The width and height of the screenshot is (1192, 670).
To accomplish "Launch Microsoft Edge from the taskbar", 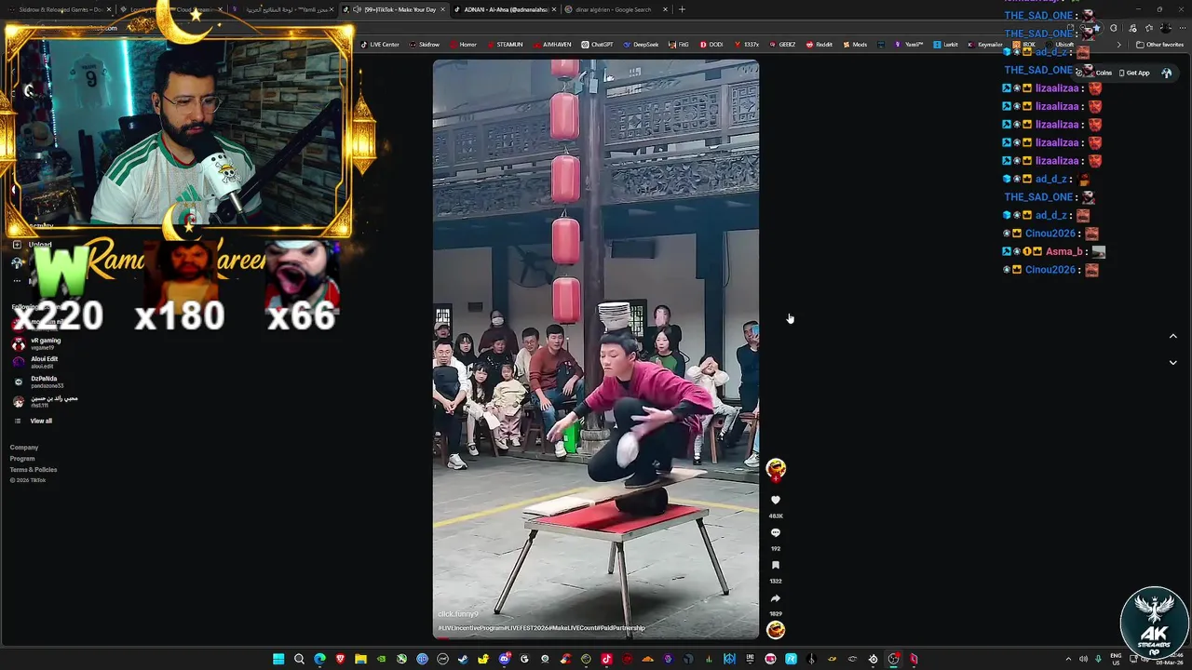I will pyautogui.click(x=319, y=659).
